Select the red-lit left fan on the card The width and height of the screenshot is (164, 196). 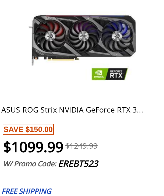50,36
